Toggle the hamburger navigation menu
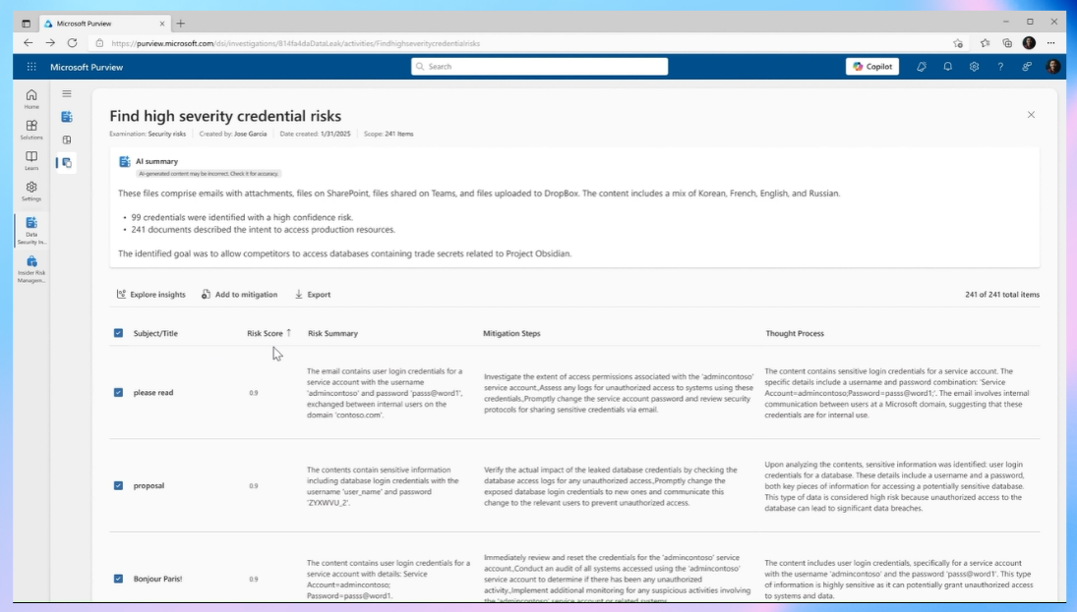 67,94
